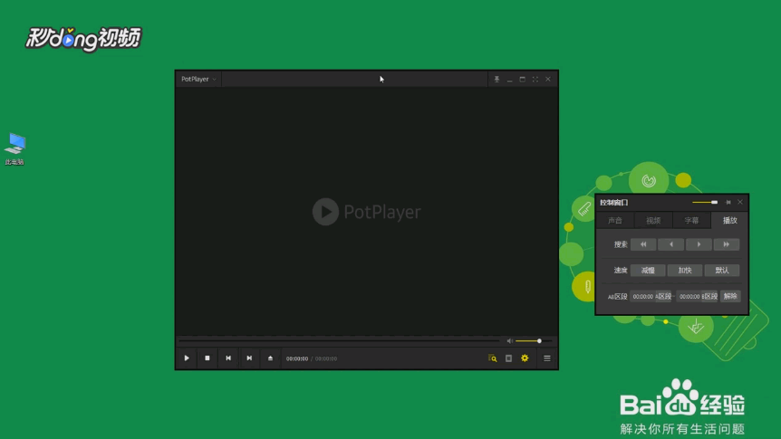Image resolution: width=781 pixels, height=439 pixels.
Task: Open a file with the eject icon
Action: point(270,358)
